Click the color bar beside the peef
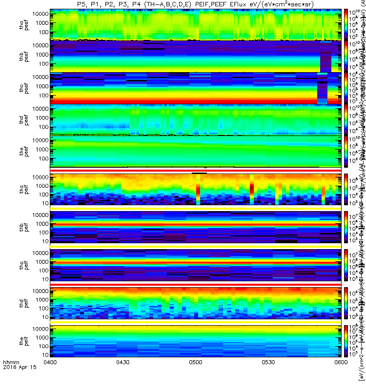The height and width of the screenshot is (390, 366). coord(346,151)
